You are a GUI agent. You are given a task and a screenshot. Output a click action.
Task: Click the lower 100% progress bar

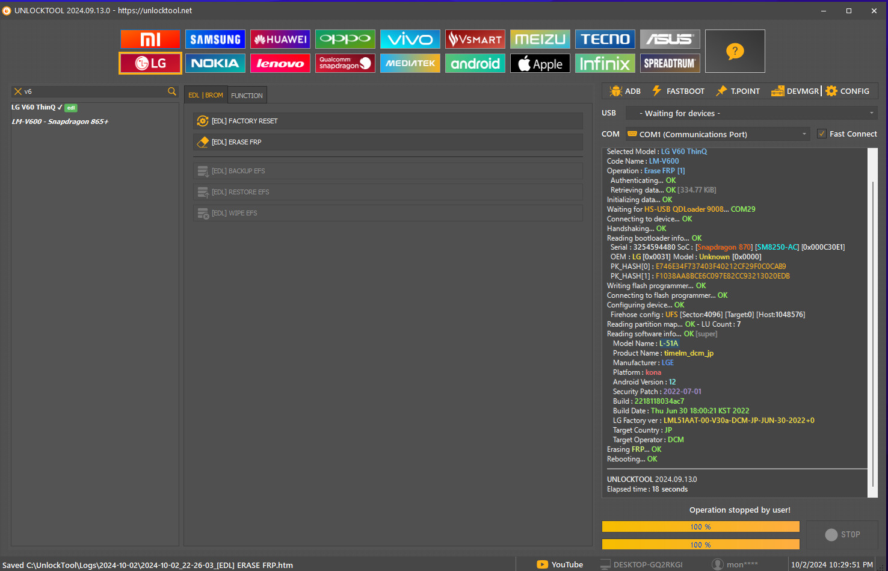(701, 545)
